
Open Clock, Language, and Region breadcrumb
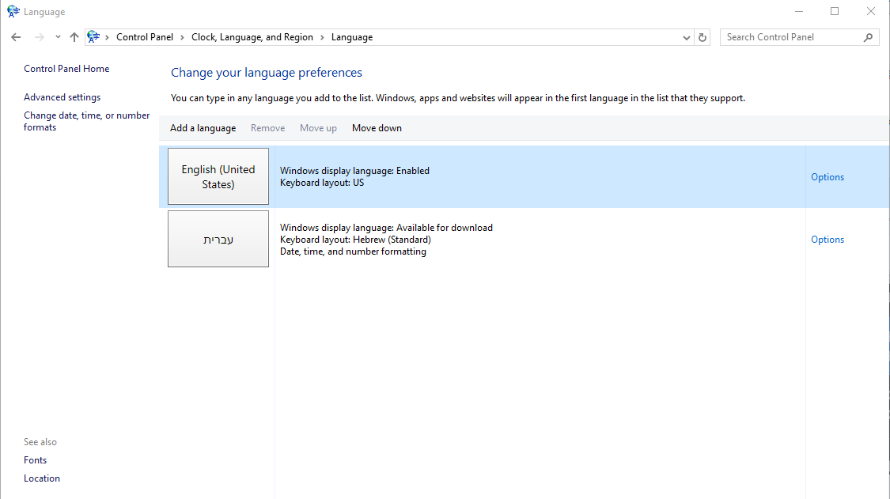(x=252, y=37)
